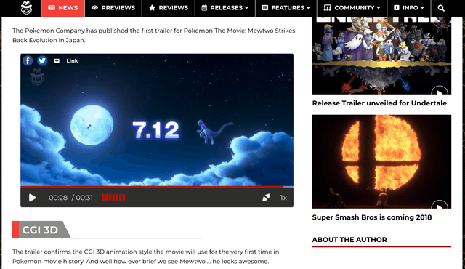Screen dimensions: 465x269
Task: Change the 1x playback speed
Action: coord(283,198)
